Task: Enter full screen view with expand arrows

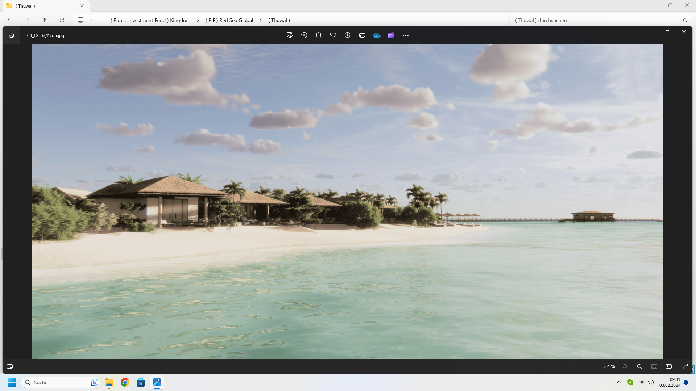Action: pyautogui.click(x=685, y=366)
